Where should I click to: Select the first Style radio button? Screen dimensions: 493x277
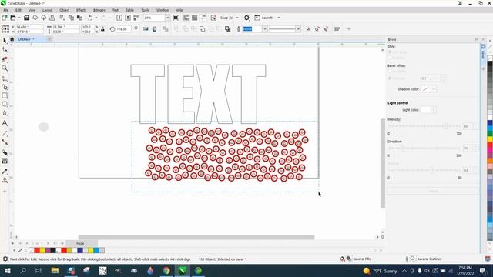coord(390,52)
